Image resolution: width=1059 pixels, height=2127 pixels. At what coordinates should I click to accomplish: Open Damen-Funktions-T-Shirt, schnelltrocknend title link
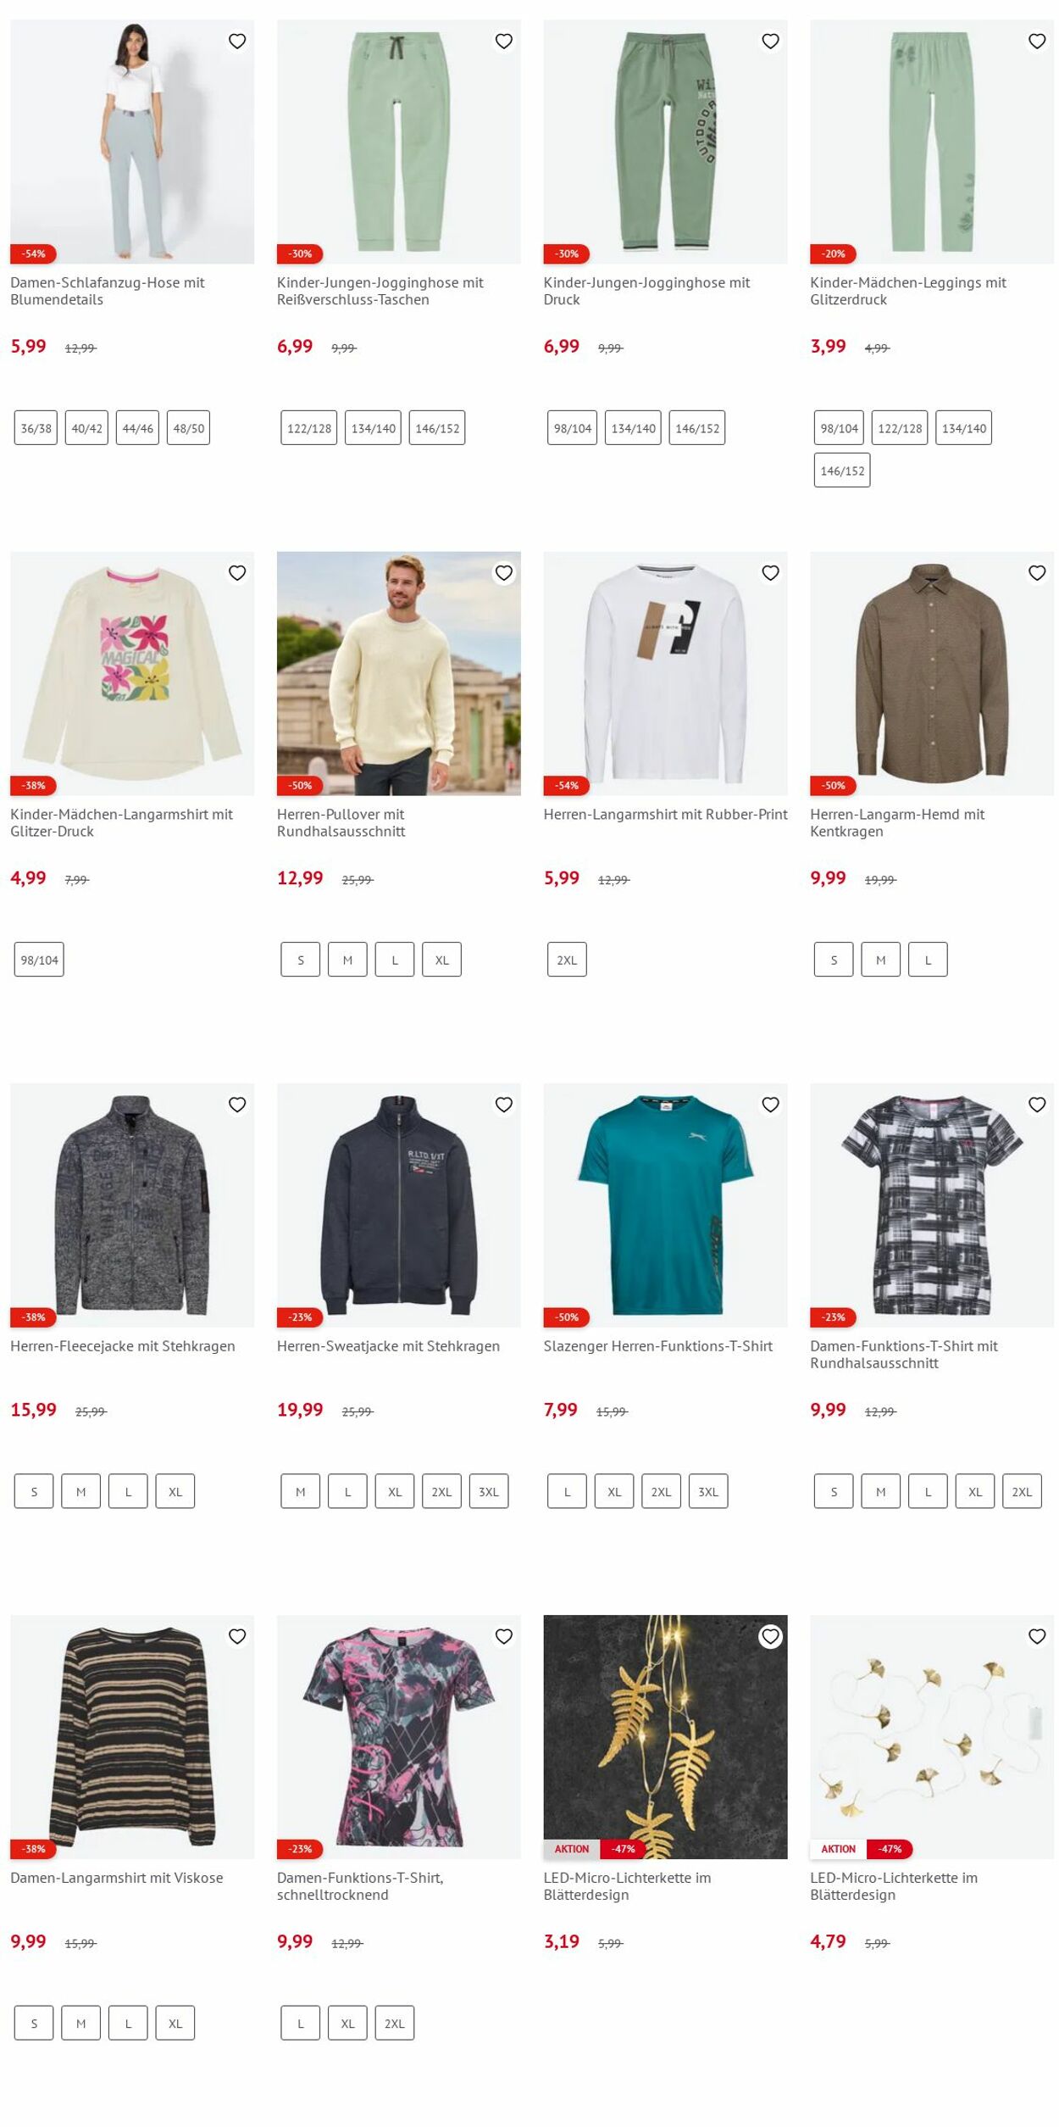(360, 1886)
